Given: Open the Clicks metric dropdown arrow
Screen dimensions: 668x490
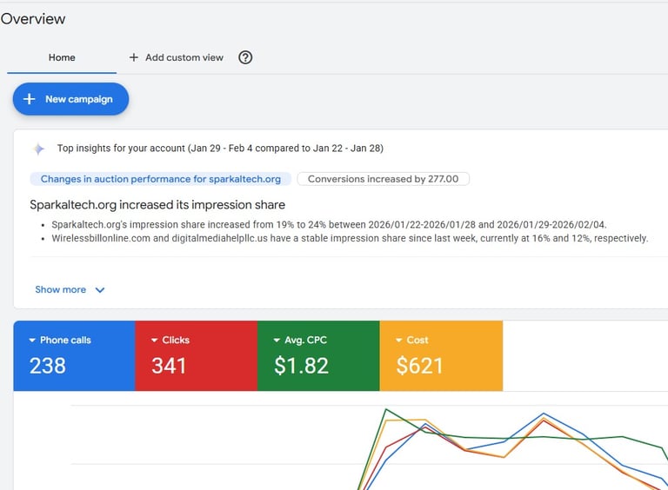Looking at the screenshot, I should click(155, 341).
